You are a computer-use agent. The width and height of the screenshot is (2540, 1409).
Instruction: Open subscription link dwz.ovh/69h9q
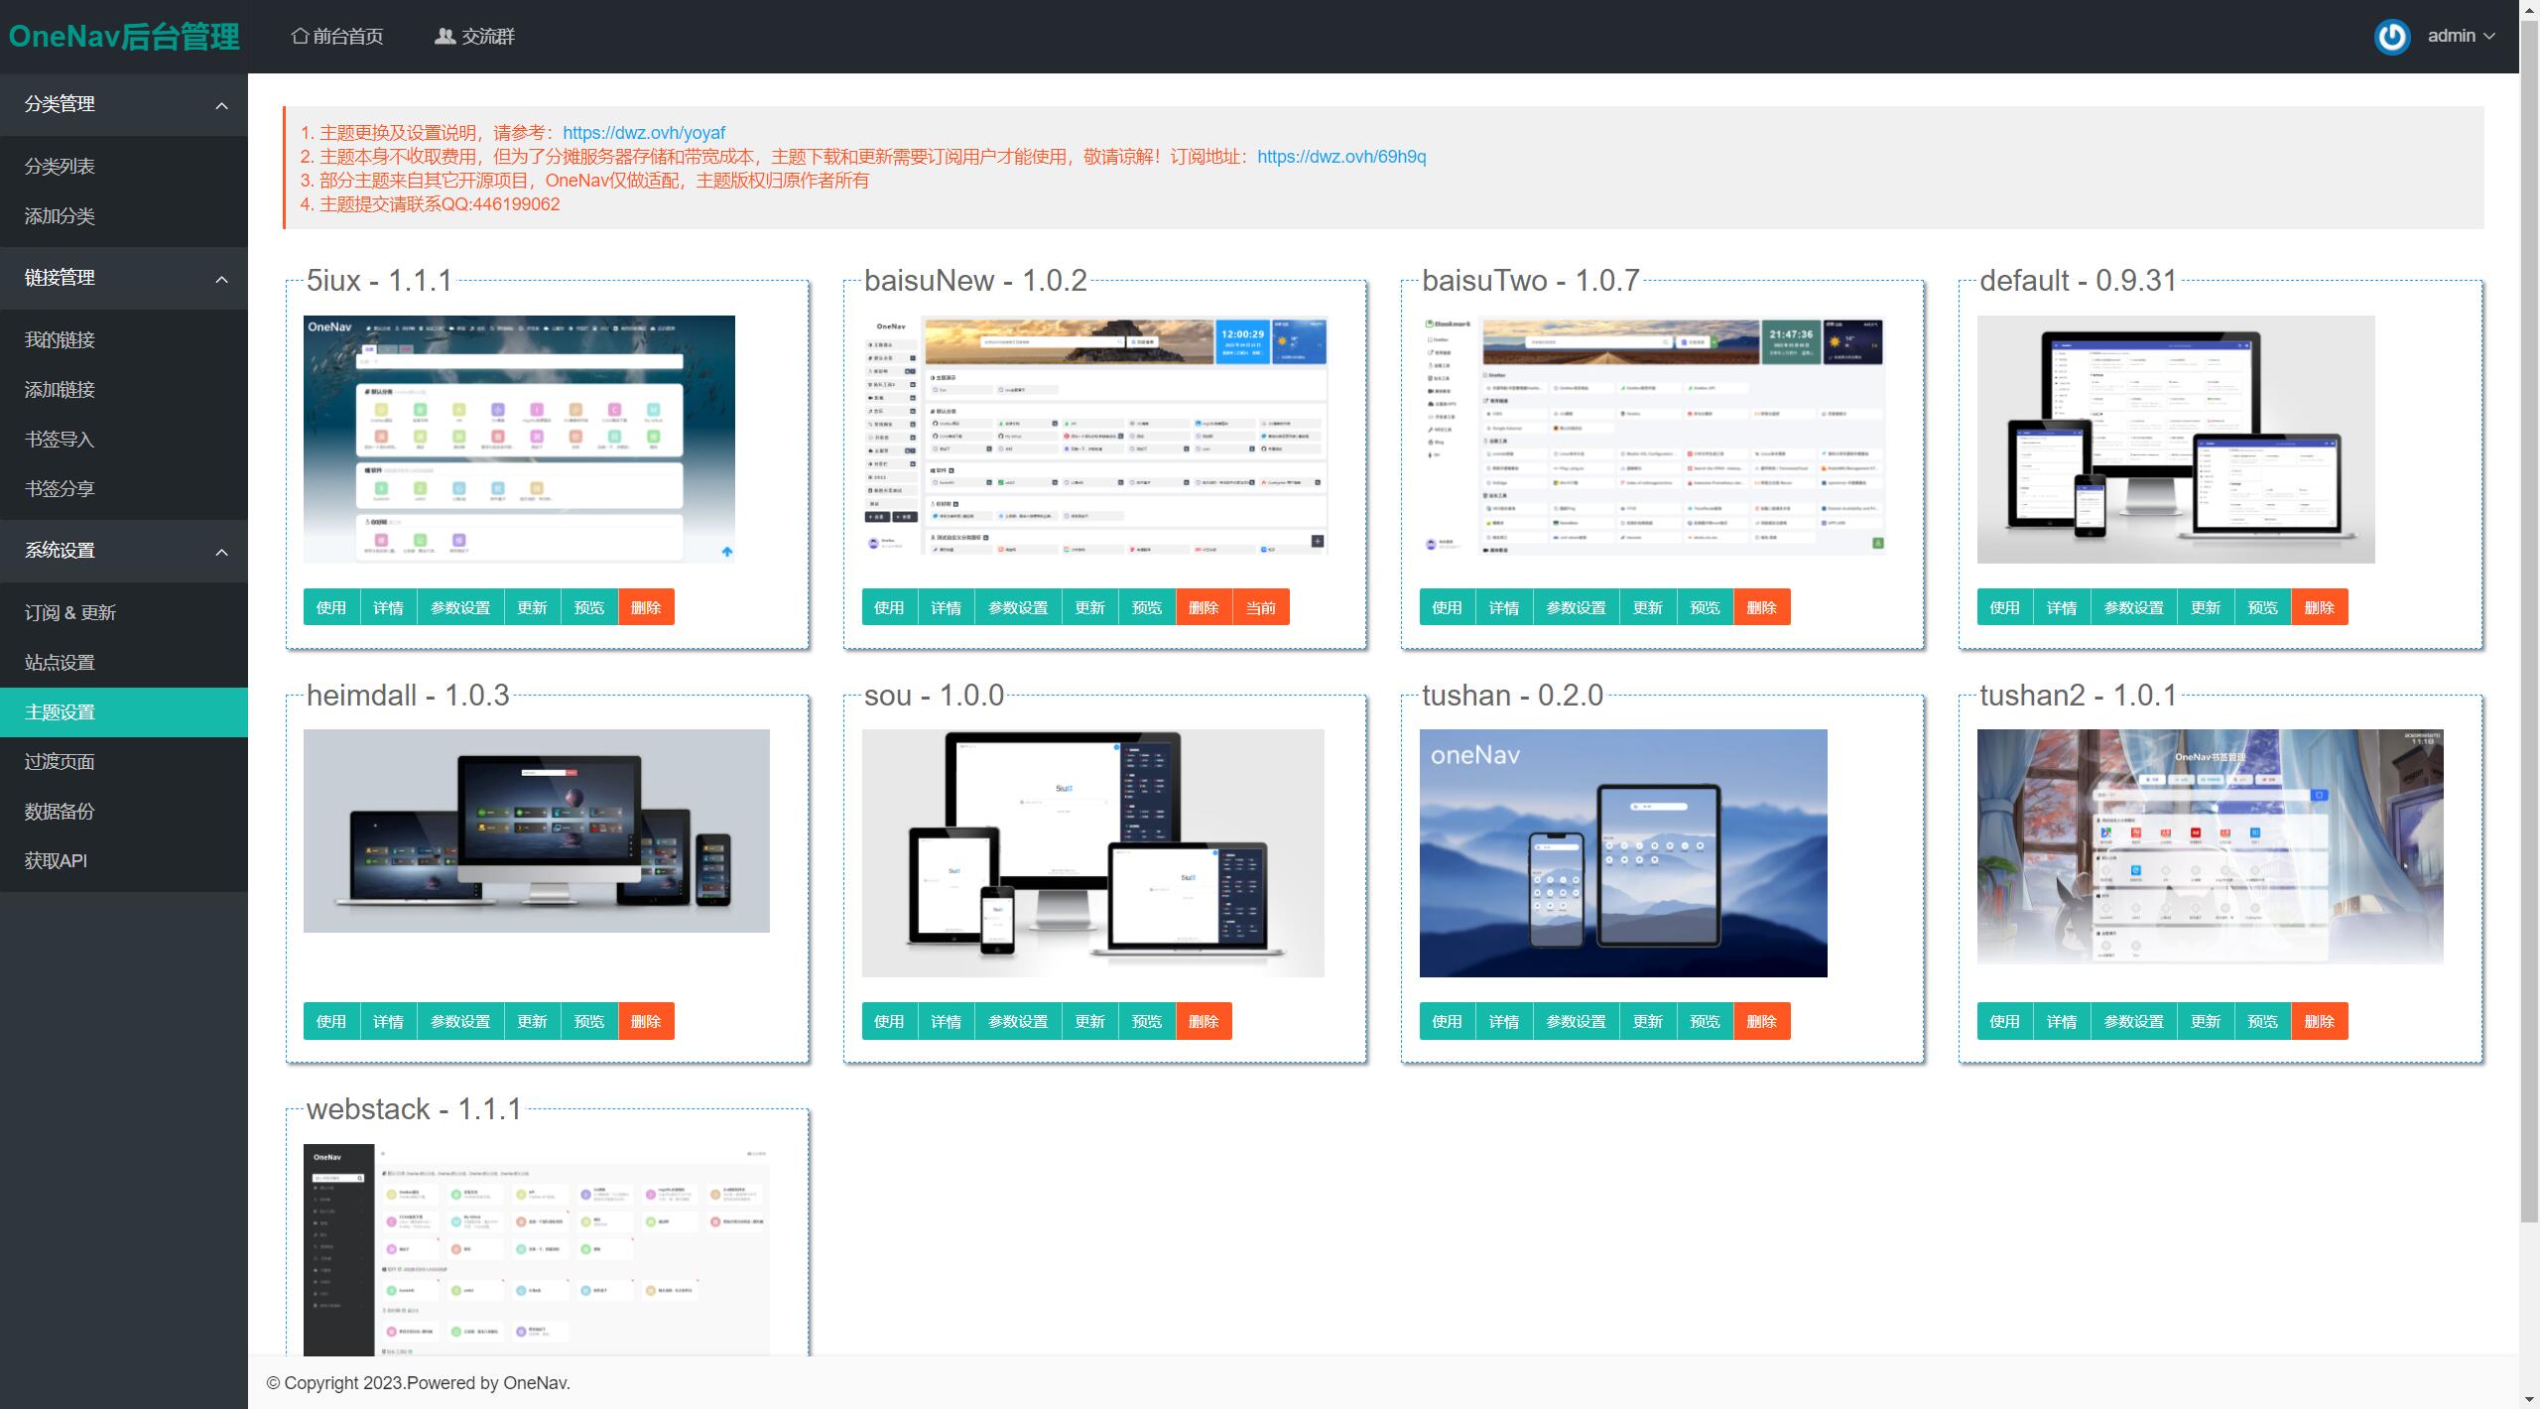(1340, 157)
